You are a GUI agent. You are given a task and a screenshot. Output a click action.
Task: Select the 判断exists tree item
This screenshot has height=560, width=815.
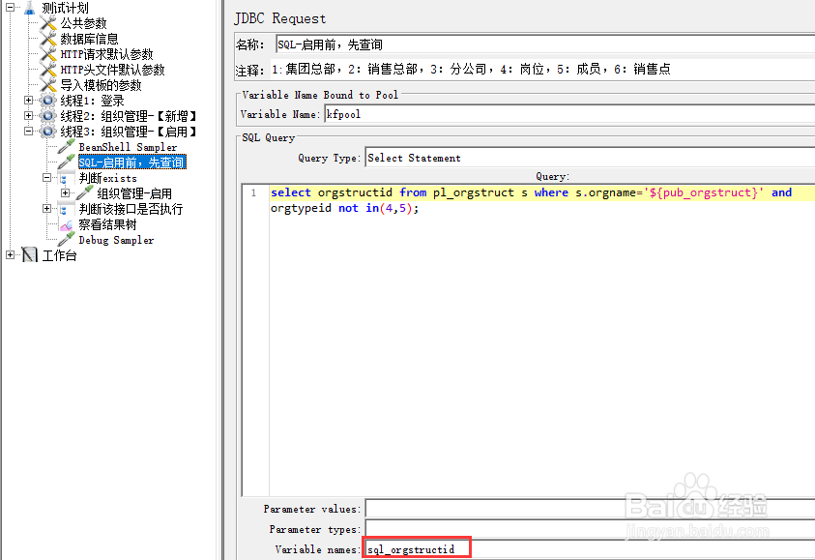[107, 178]
